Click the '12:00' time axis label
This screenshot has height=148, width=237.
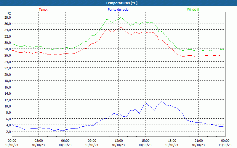(x=118, y=141)
